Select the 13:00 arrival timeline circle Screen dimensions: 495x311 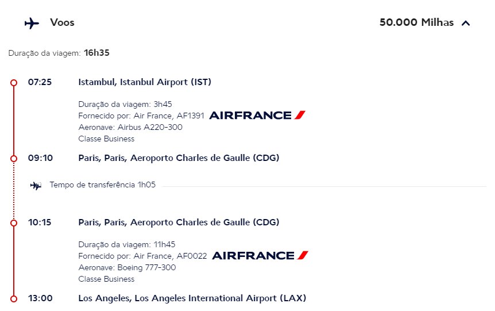[x=14, y=299]
